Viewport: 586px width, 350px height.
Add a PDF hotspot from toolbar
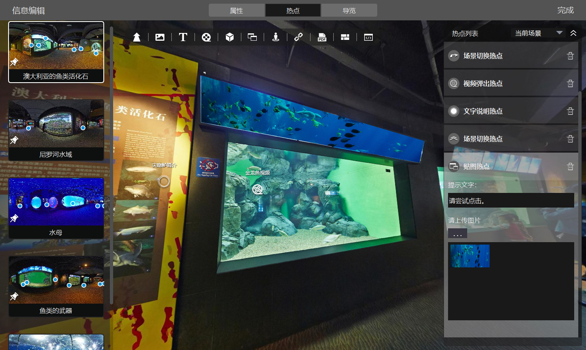point(322,37)
